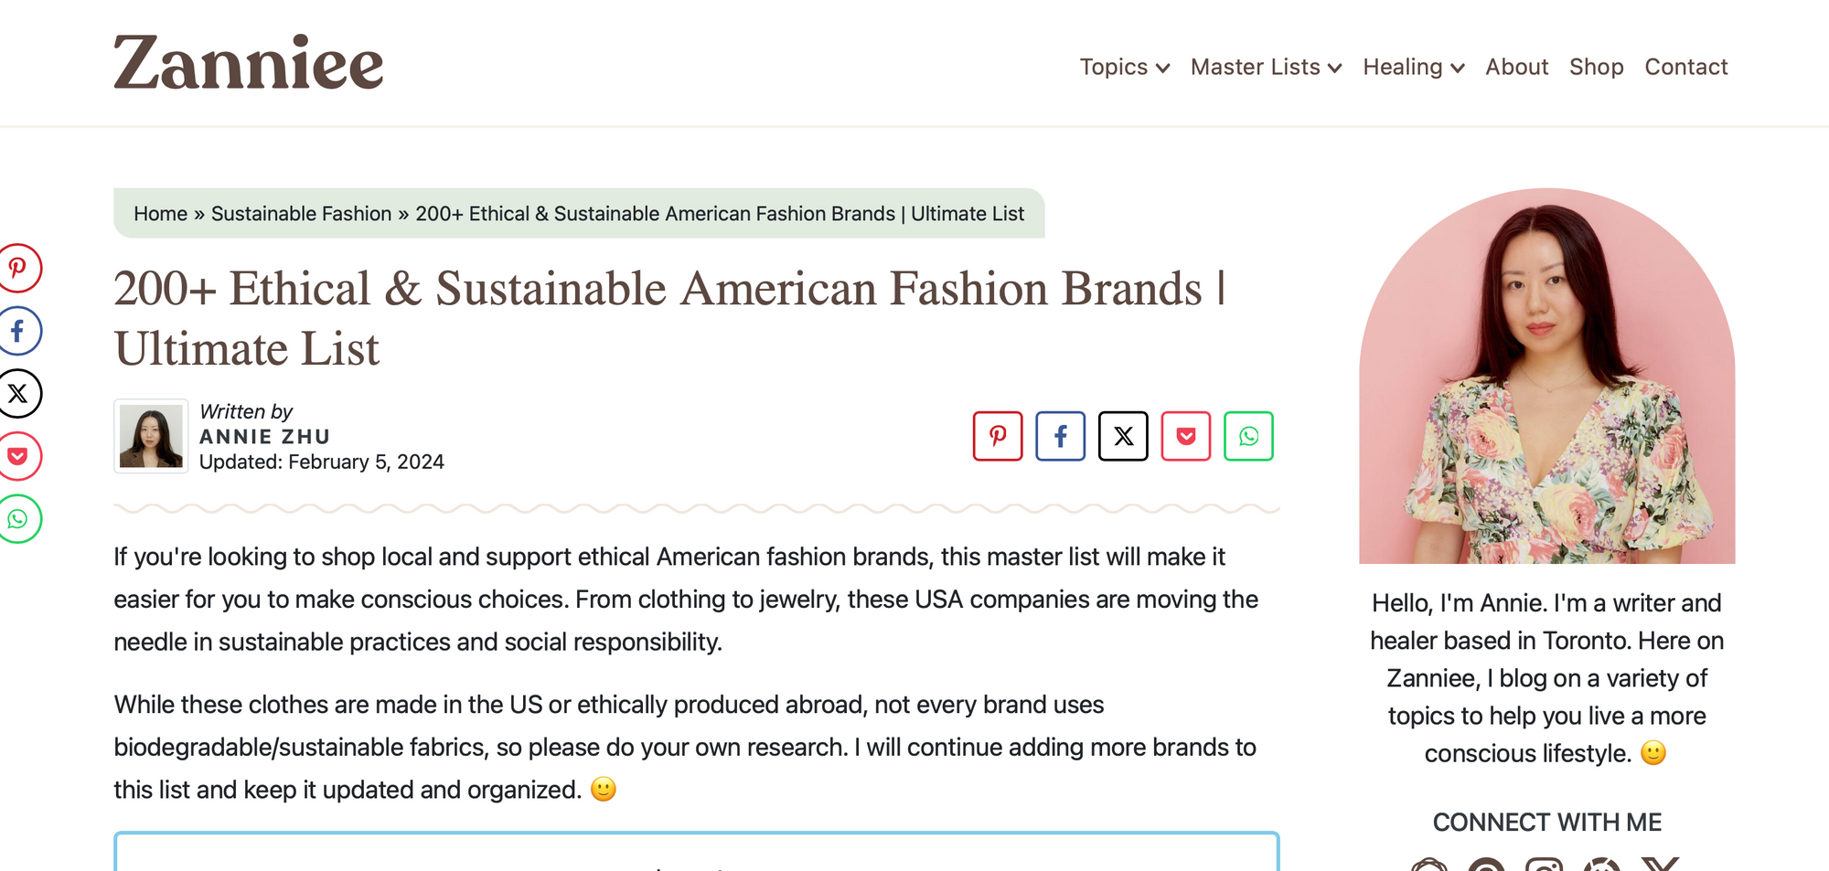The image size is (1829, 871).
Task: Open Annie's Instagram from Connect With Me
Action: pos(1544,866)
